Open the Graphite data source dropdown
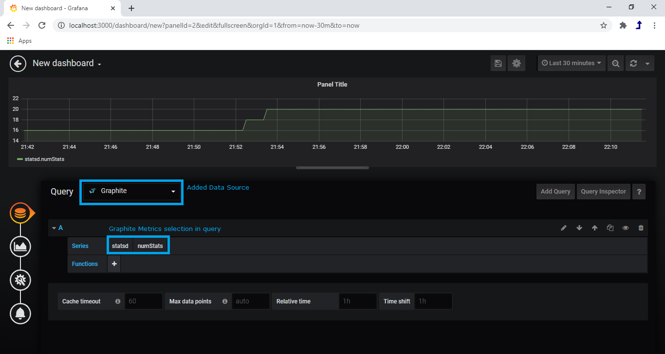665x354 pixels. click(x=131, y=191)
